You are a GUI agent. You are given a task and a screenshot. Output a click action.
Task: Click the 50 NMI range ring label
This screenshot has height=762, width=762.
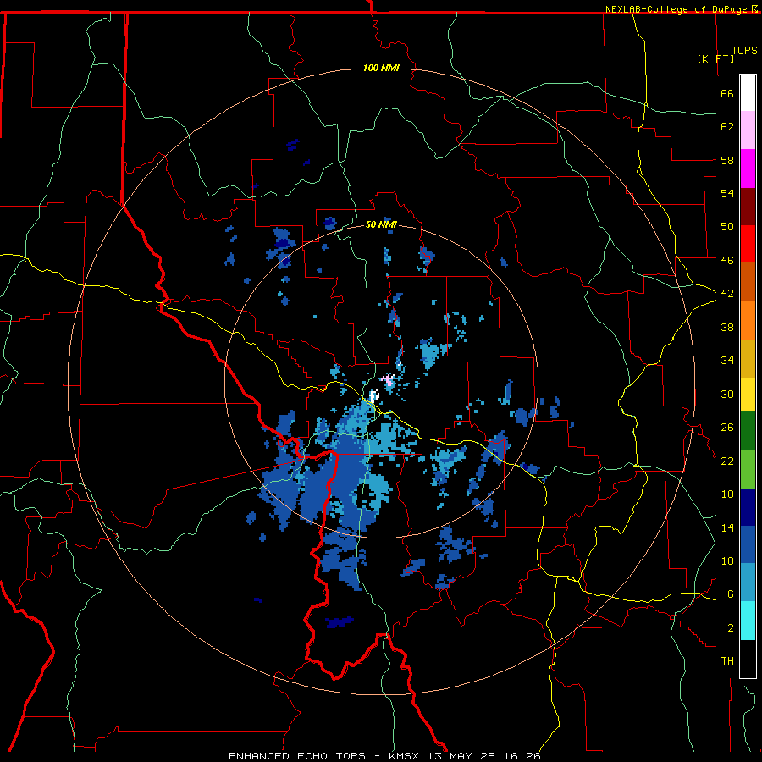(x=381, y=224)
